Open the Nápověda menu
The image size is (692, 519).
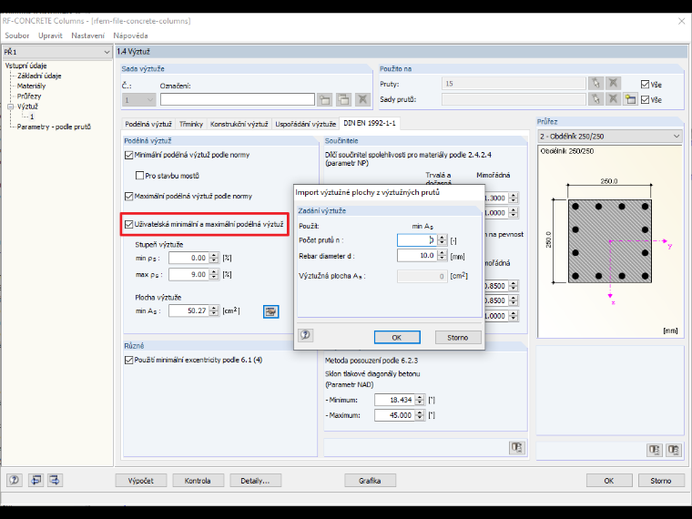tap(130, 36)
